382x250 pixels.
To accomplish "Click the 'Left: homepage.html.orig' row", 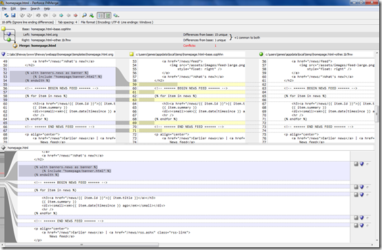I will pos(41,34).
